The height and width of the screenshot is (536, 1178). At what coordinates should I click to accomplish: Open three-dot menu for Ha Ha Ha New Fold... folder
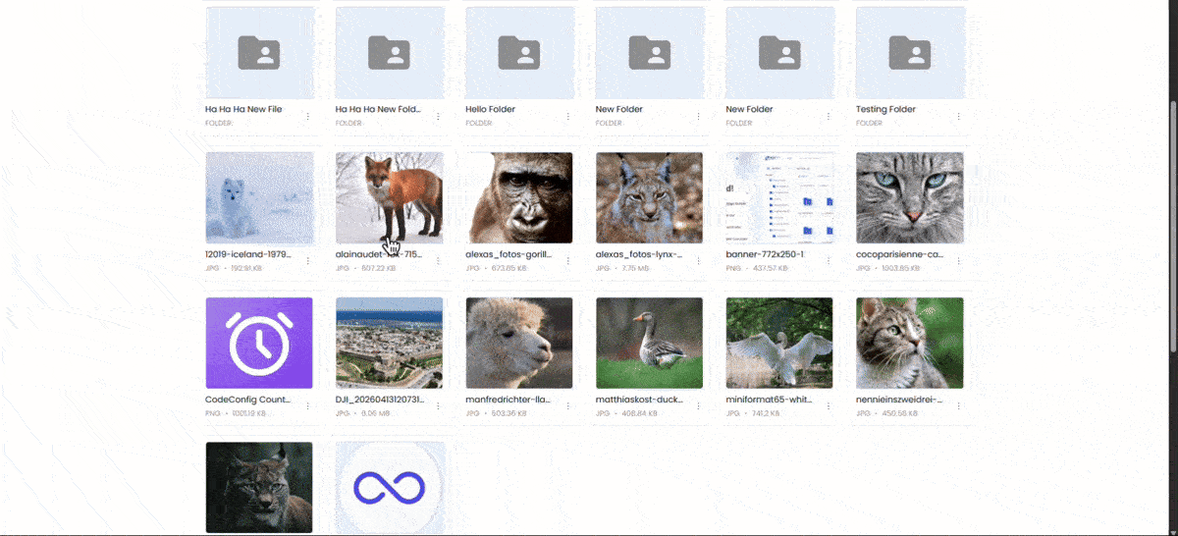pos(438,116)
